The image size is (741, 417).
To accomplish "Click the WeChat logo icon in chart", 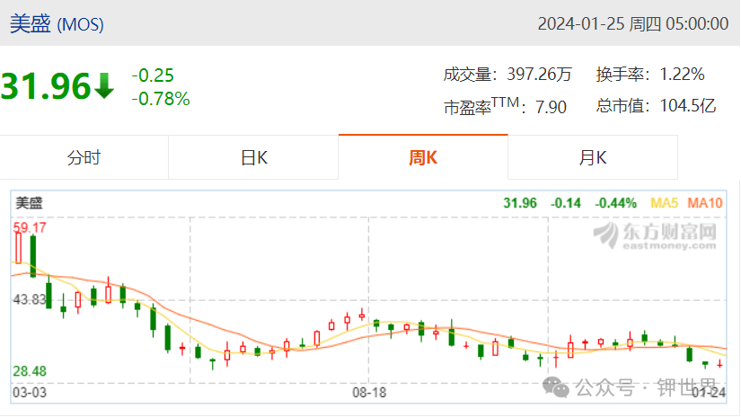I will [556, 387].
